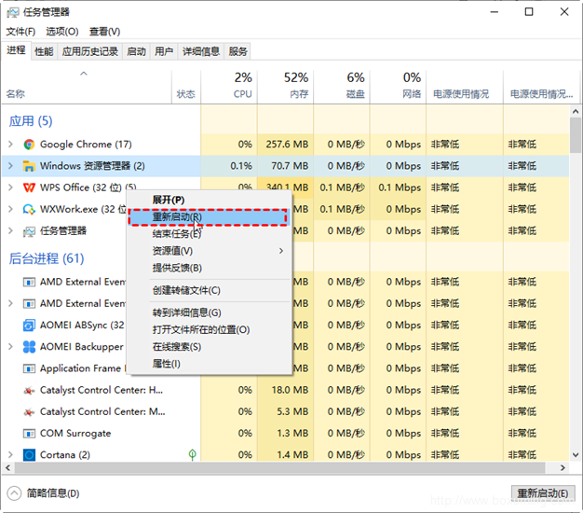583x513 pixels.
Task: Expand the WXWork.exe process group
Action: click(x=10, y=209)
